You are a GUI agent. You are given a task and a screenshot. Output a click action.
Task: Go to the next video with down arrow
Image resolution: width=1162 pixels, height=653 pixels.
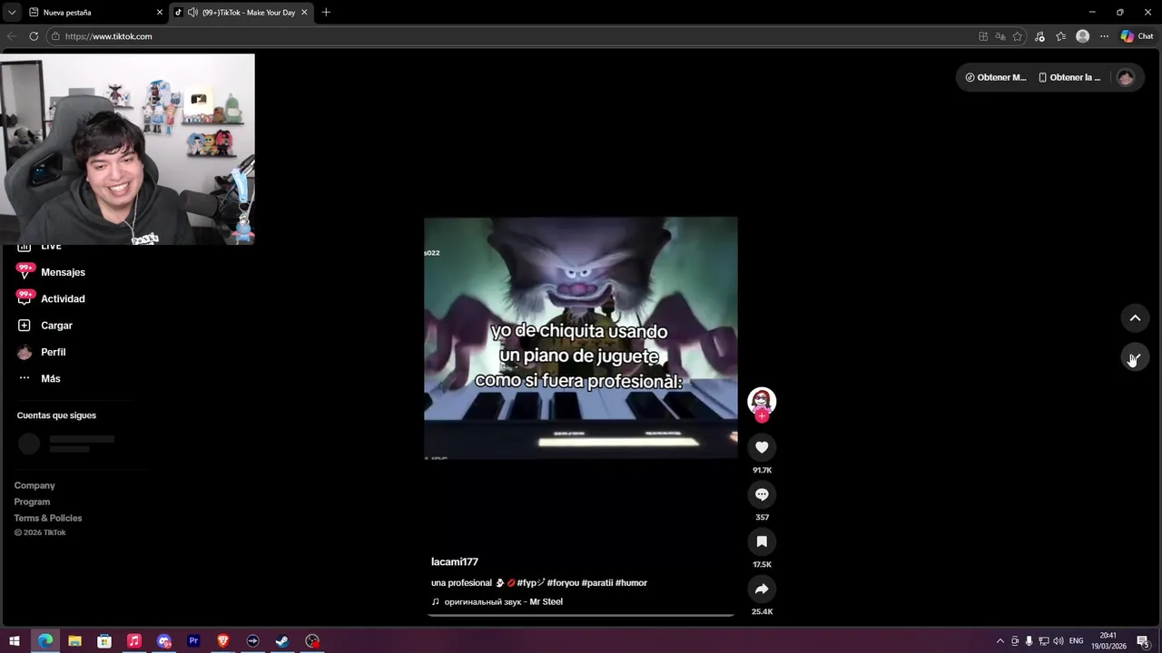1135,357
